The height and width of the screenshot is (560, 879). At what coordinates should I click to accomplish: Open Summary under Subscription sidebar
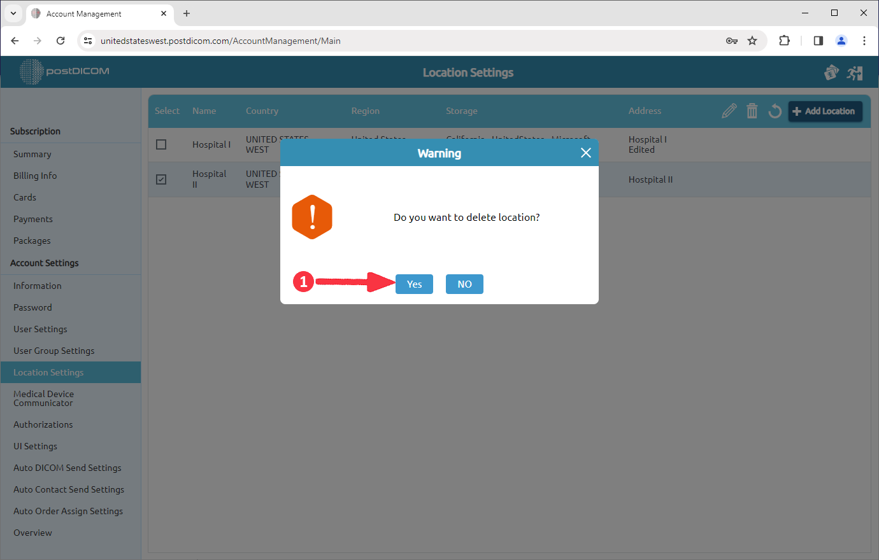tap(31, 154)
